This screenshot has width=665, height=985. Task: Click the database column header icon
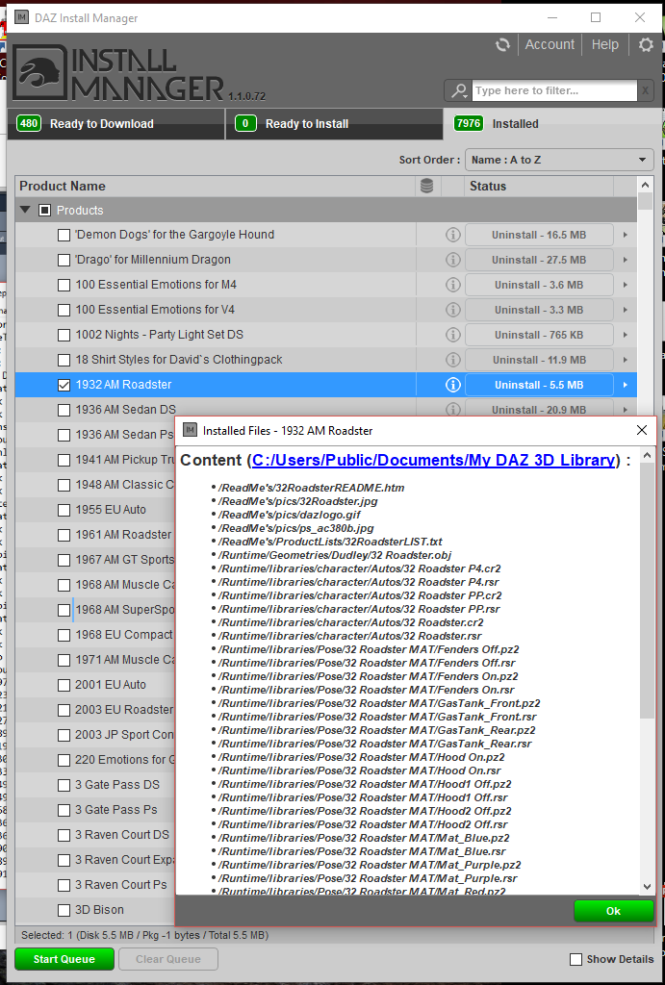pyautogui.click(x=426, y=186)
